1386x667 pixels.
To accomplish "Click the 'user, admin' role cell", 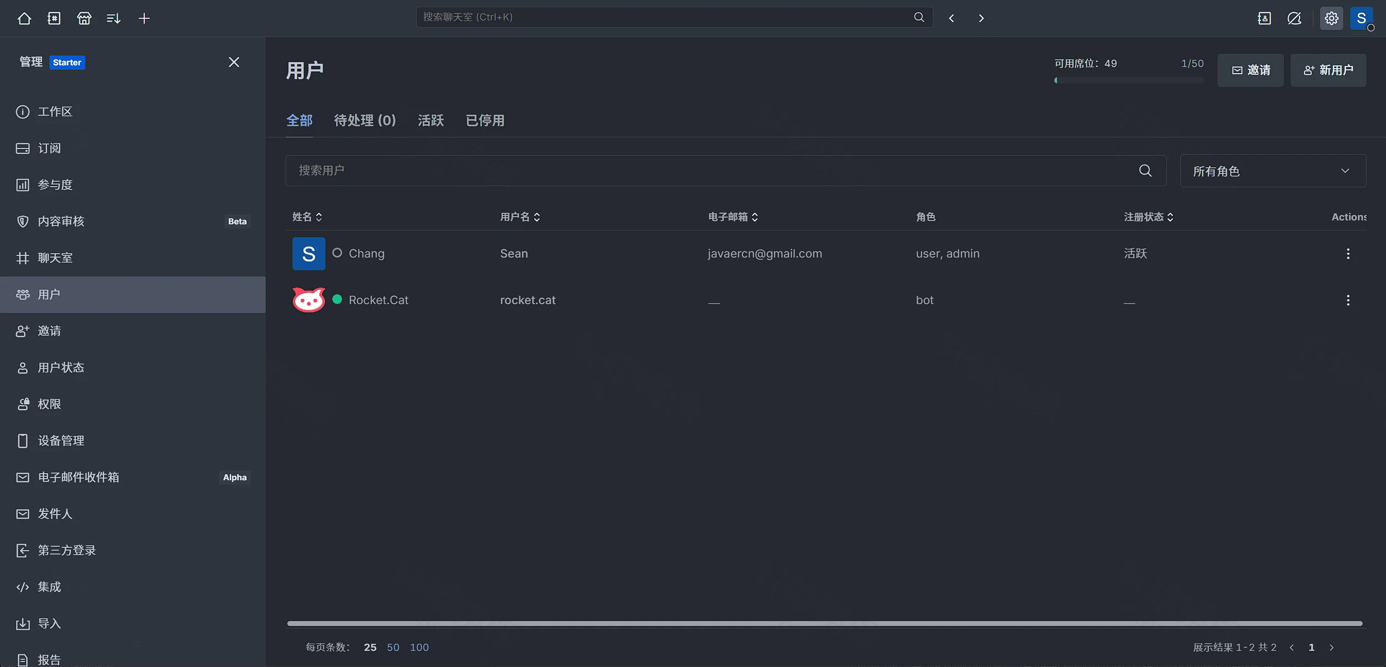I will point(948,254).
